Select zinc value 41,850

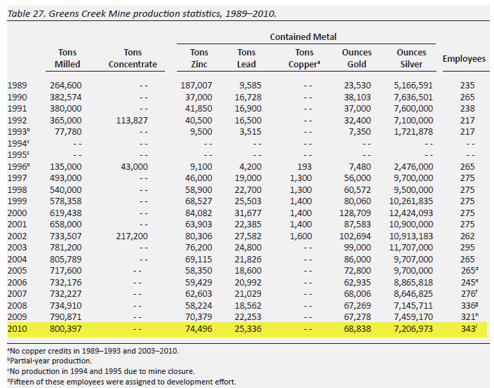(x=199, y=109)
